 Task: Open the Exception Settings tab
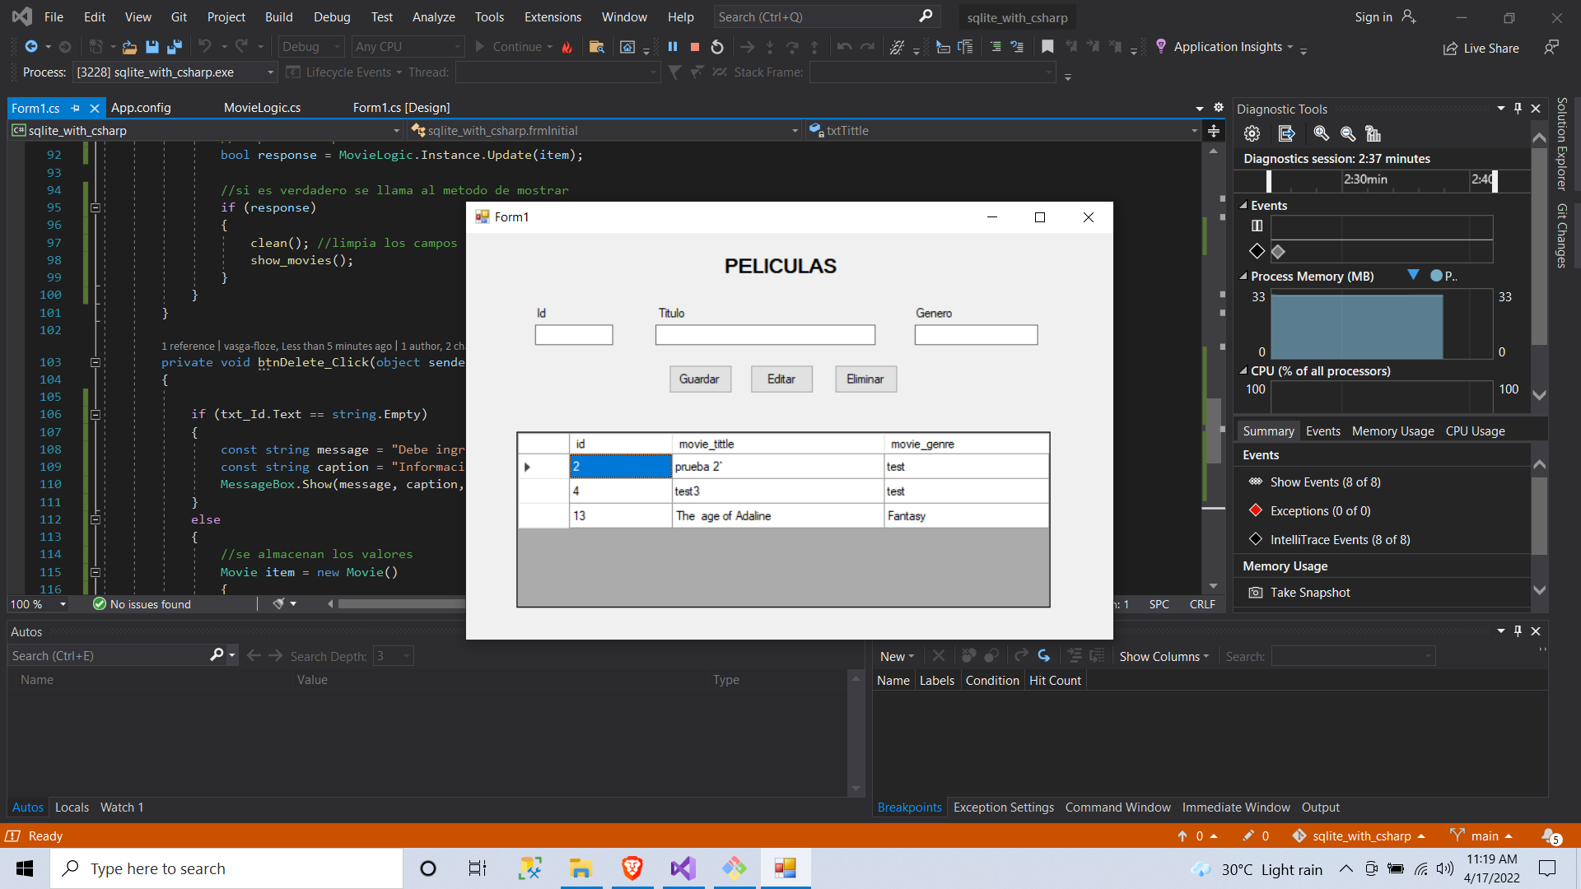(x=1003, y=808)
